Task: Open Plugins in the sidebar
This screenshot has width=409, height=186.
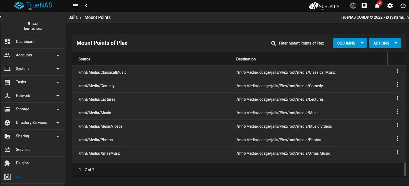Action: (x=22, y=163)
